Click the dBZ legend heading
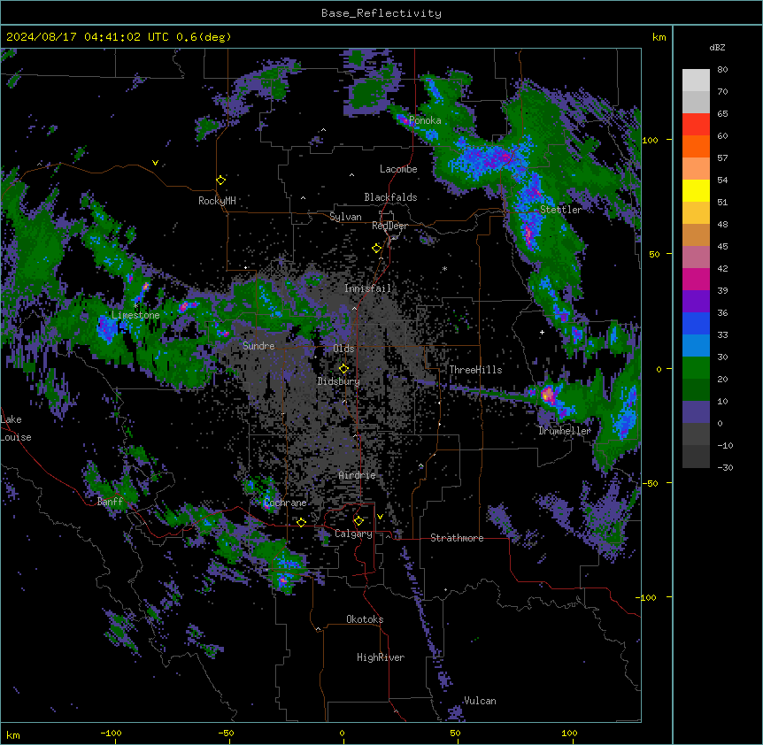763x745 pixels. 717,47
